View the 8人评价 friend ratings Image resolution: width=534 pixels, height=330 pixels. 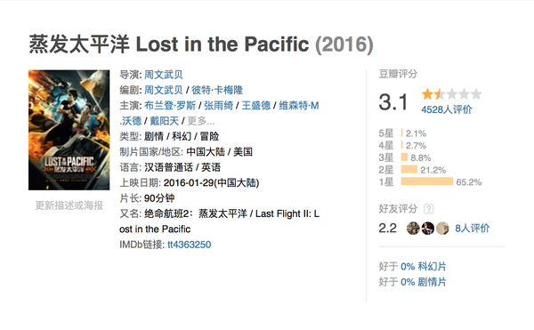(473, 228)
